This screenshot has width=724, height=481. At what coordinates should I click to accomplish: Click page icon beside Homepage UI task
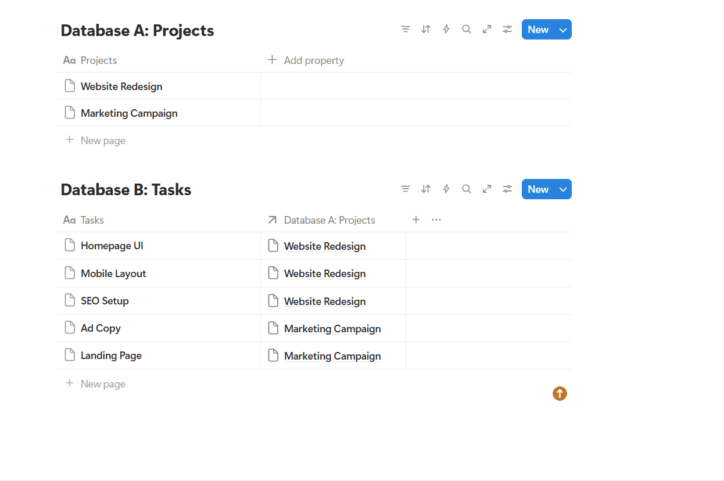click(70, 245)
